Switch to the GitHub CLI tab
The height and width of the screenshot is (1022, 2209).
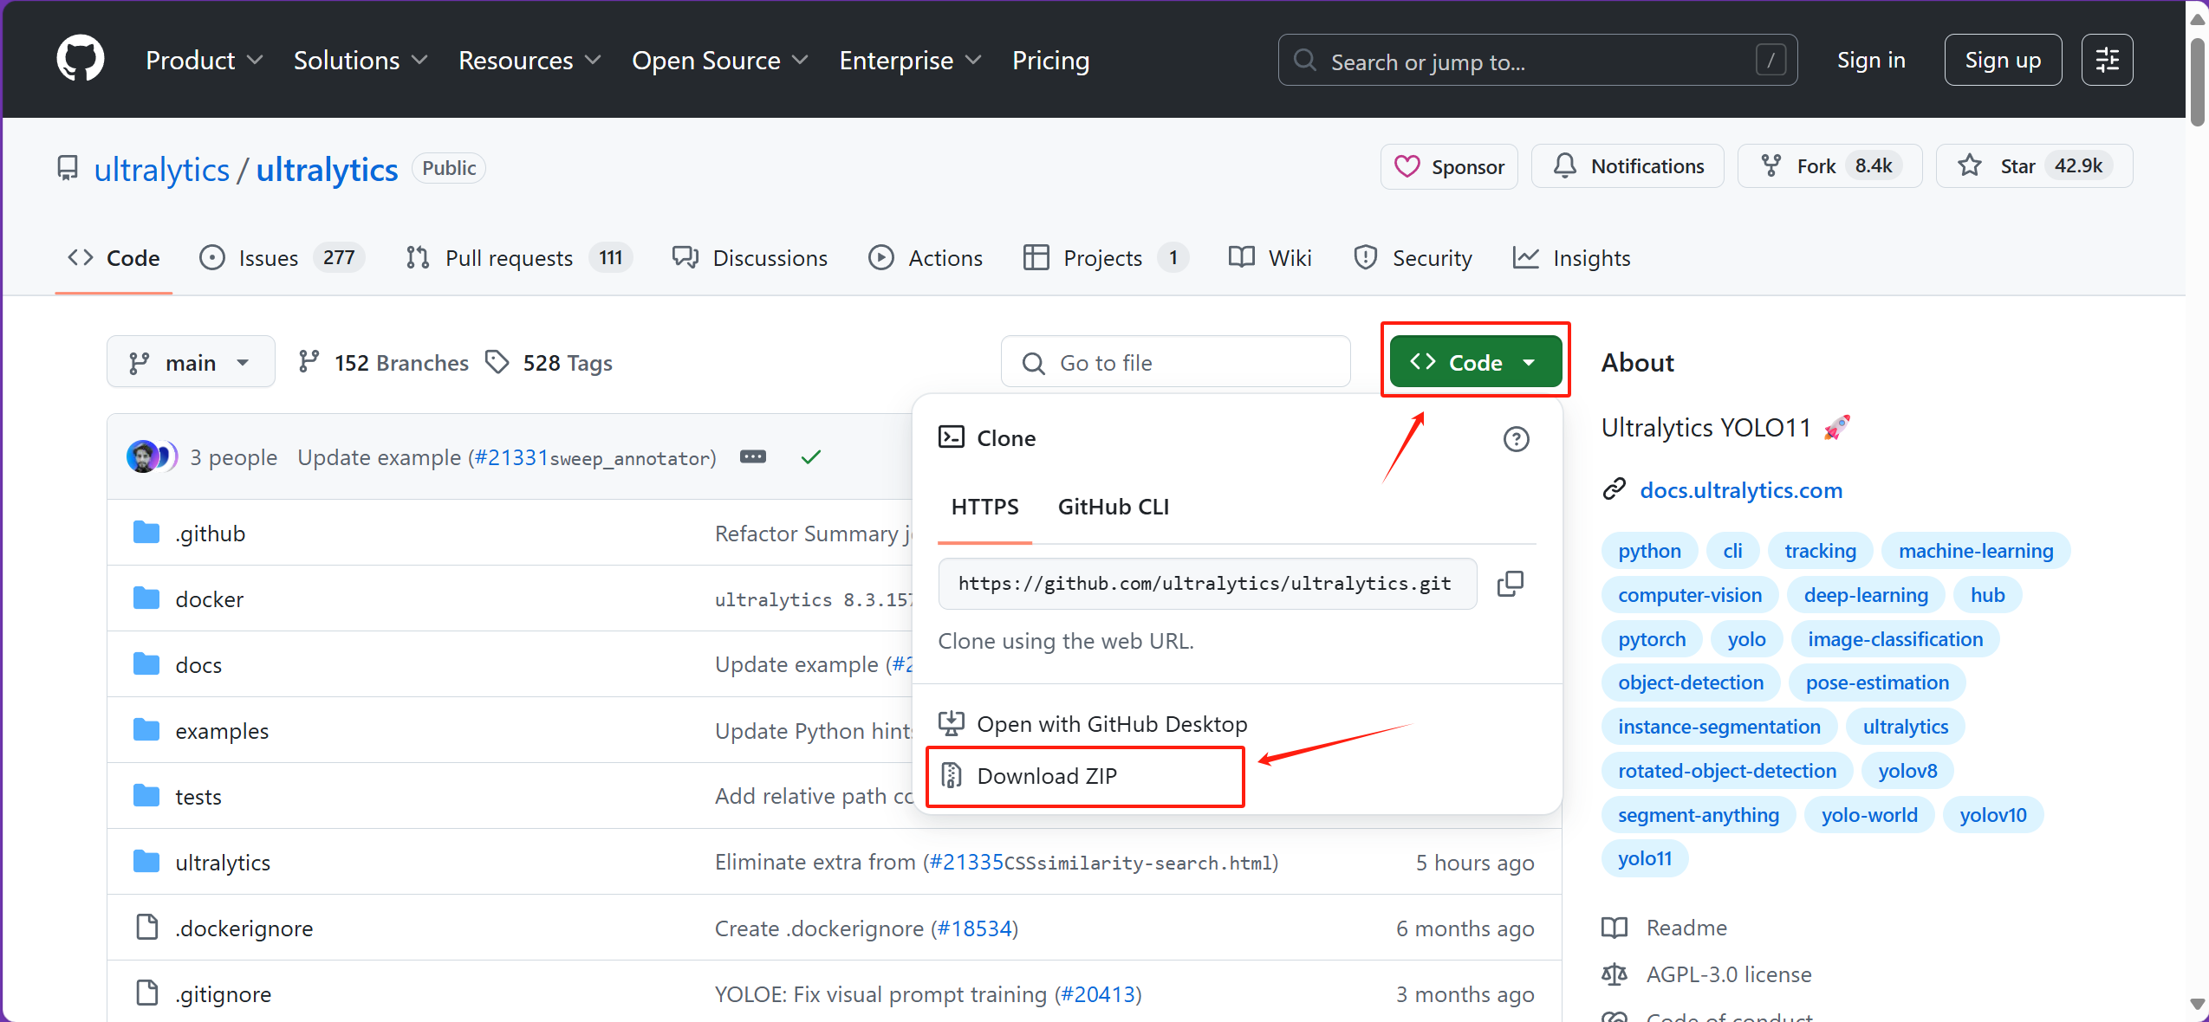[x=1113, y=507]
